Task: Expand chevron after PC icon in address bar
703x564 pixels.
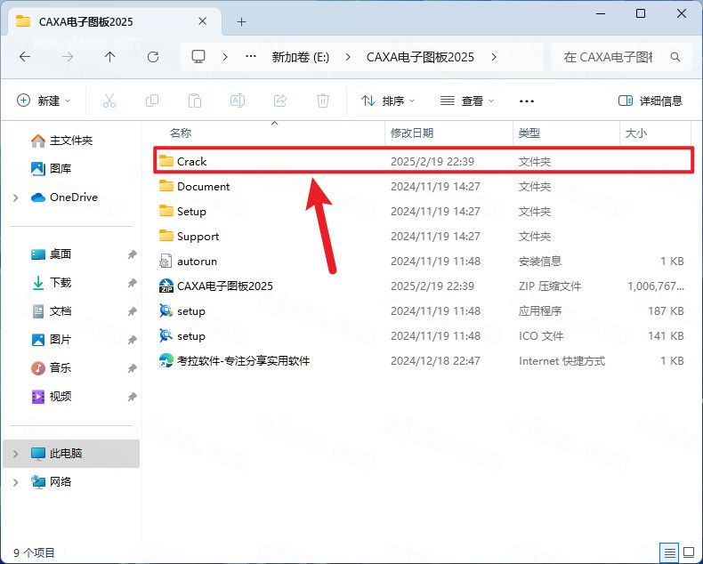Action: (225, 57)
